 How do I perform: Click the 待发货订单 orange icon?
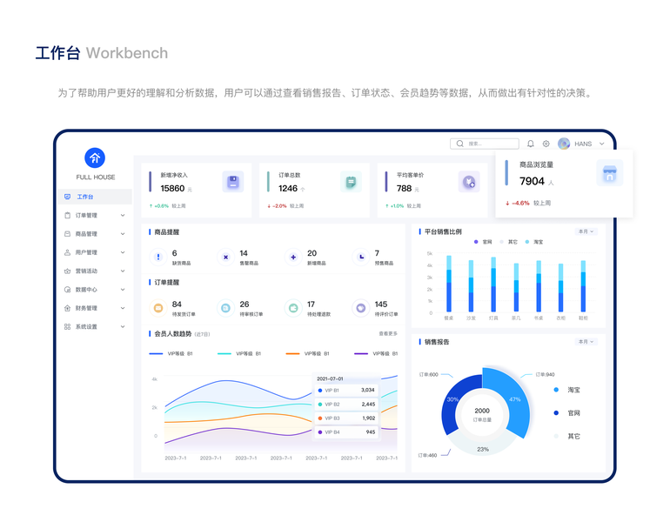click(x=158, y=308)
